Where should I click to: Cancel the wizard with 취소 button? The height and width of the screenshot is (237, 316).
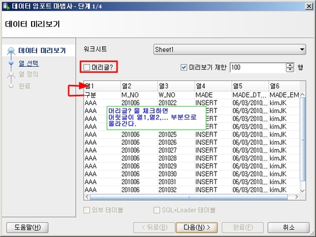point(288,228)
